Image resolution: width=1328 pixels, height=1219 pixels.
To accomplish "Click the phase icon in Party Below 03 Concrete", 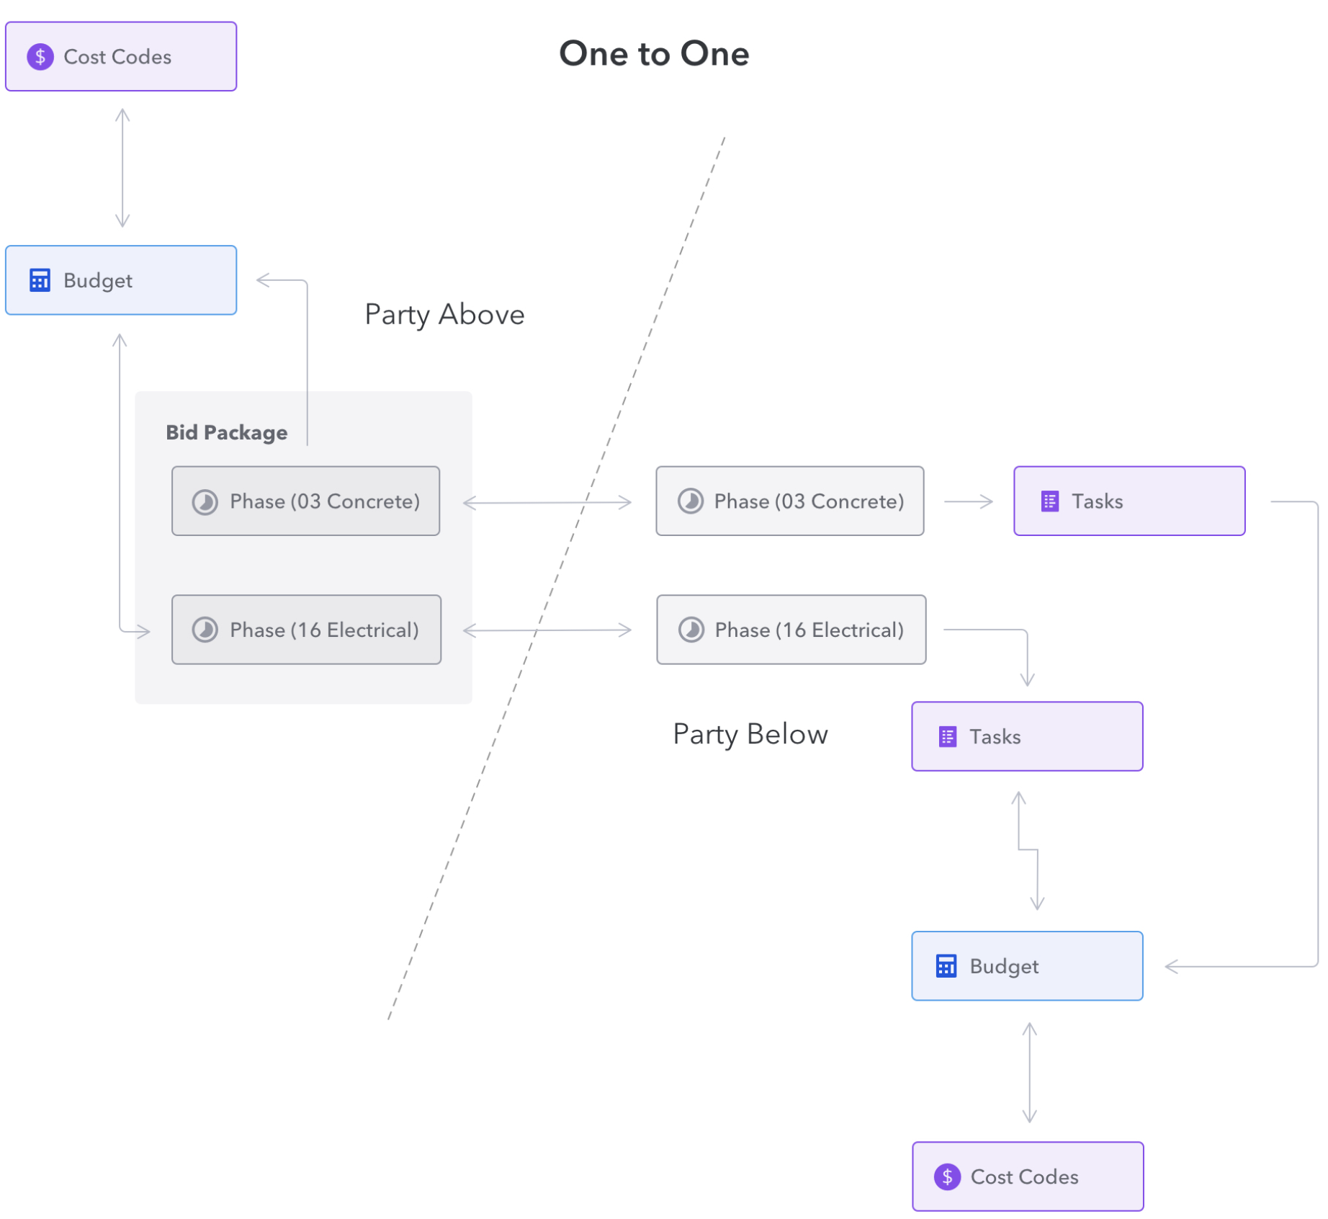I will pyautogui.click(x=691, y=501).
